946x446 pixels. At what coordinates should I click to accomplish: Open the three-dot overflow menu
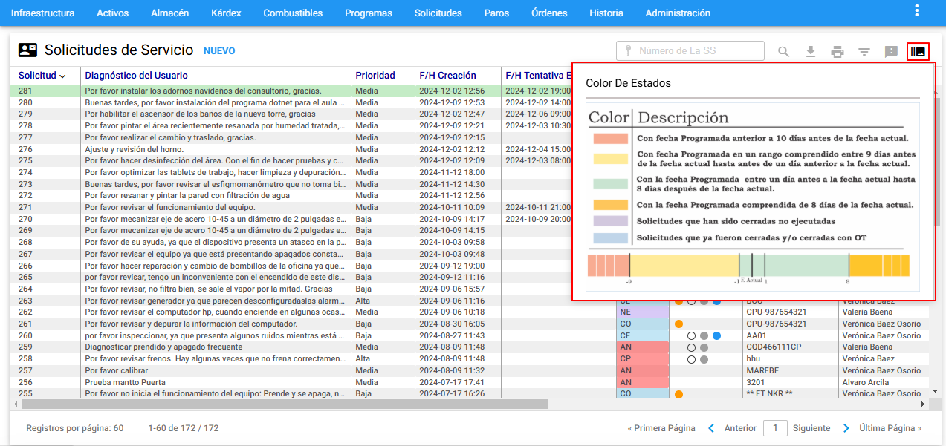point(917,10)
